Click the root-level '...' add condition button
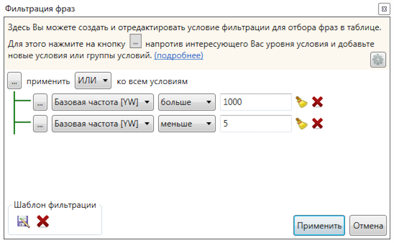The width and height of the screenshot is (394, 243). 14,82
